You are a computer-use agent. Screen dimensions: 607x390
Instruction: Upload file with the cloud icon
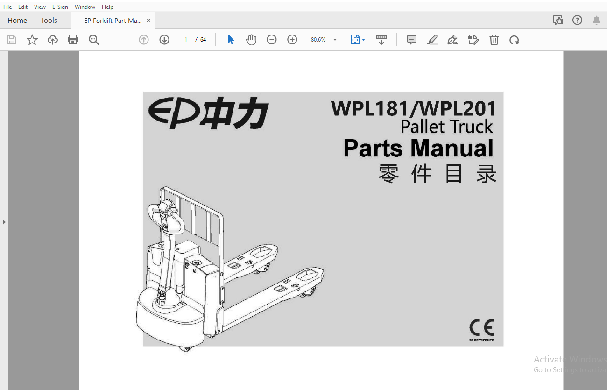point(53,40)
